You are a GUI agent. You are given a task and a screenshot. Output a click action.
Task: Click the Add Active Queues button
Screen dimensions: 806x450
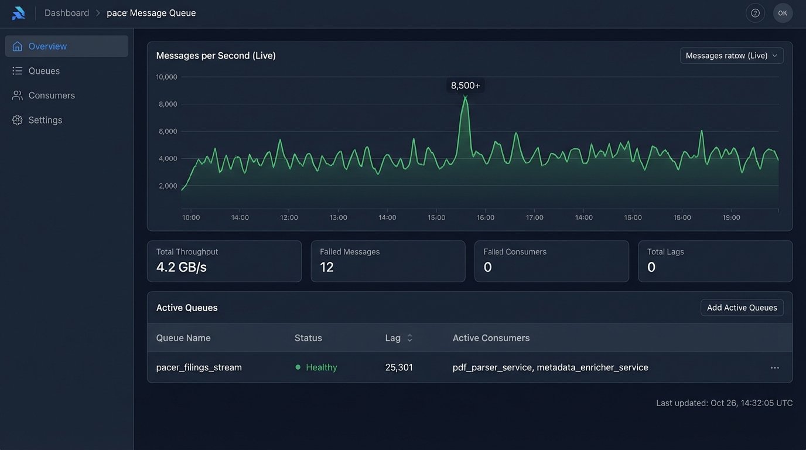742,307
